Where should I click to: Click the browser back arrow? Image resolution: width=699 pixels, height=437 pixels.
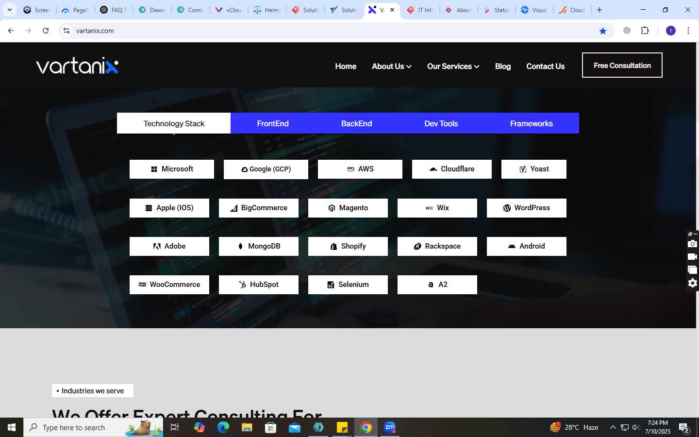point(11,31)
